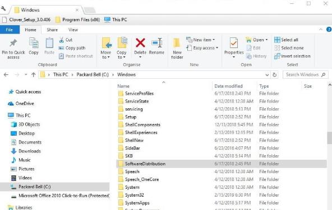
Task: Select Music in navigation pane
Action: tap(21, 160)
